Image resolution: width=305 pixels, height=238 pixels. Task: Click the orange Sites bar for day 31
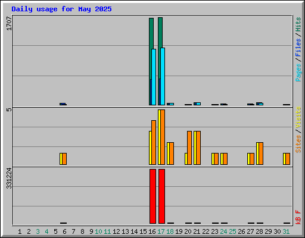pyautogui.click(x=288, y=159)
